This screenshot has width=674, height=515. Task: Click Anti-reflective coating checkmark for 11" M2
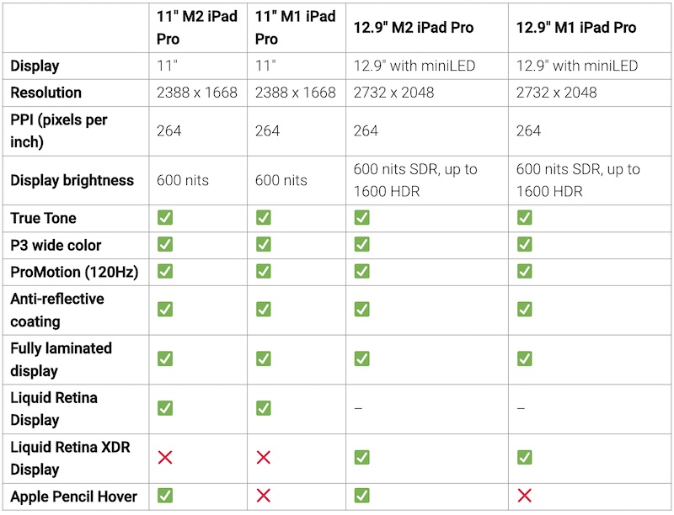[165, 309]
